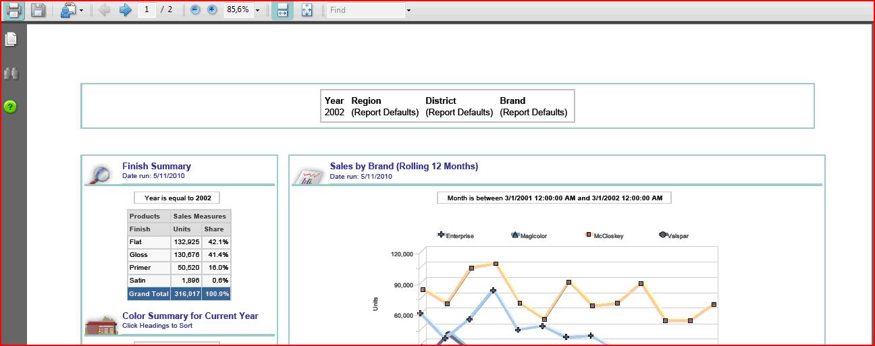
Task: Select the page number field
Action: coord(147,10)
